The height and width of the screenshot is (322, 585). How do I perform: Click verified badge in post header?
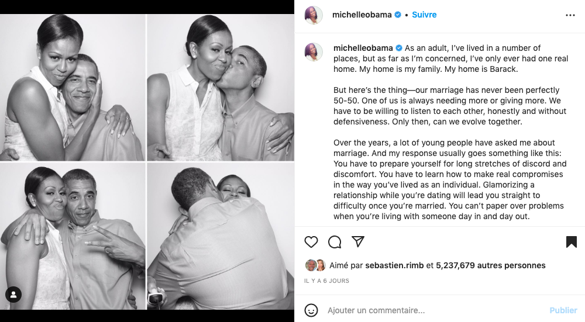coord(398,15)
